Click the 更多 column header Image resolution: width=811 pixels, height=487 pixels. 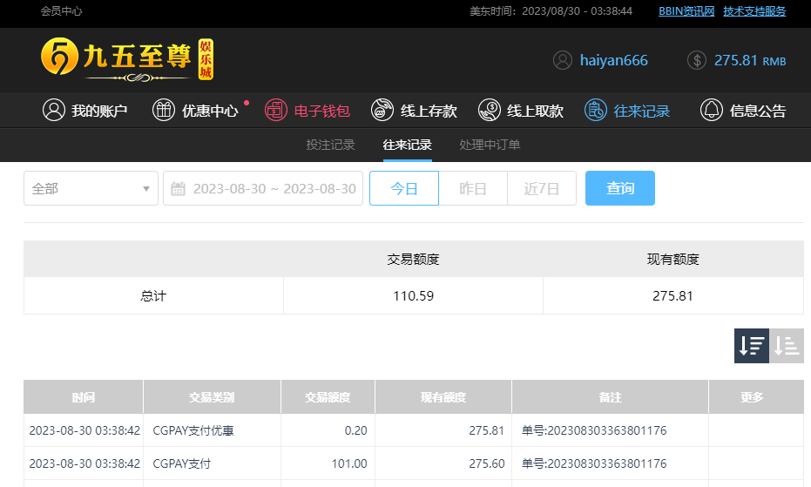click(752, 397)
